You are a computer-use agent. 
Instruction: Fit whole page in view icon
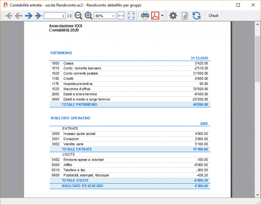coord(131,16)
